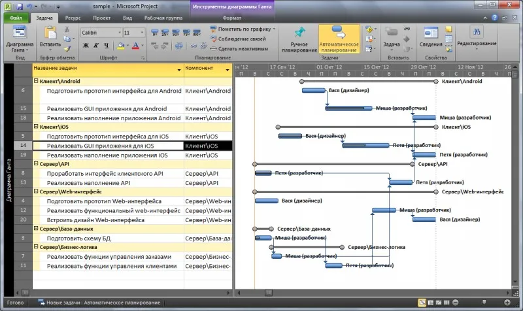This screenshot has height=311, width=523.
Task: Open the Файл menu tab
Action: click(16, 18)
